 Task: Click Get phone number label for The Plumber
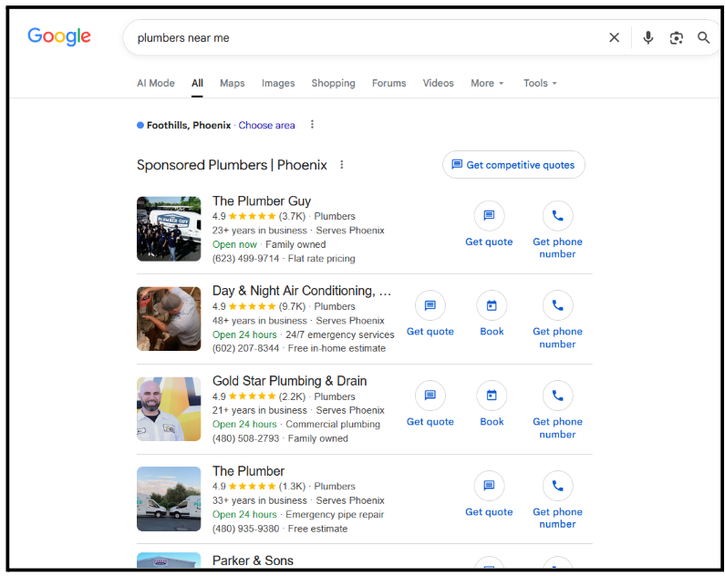pos(557,518)
